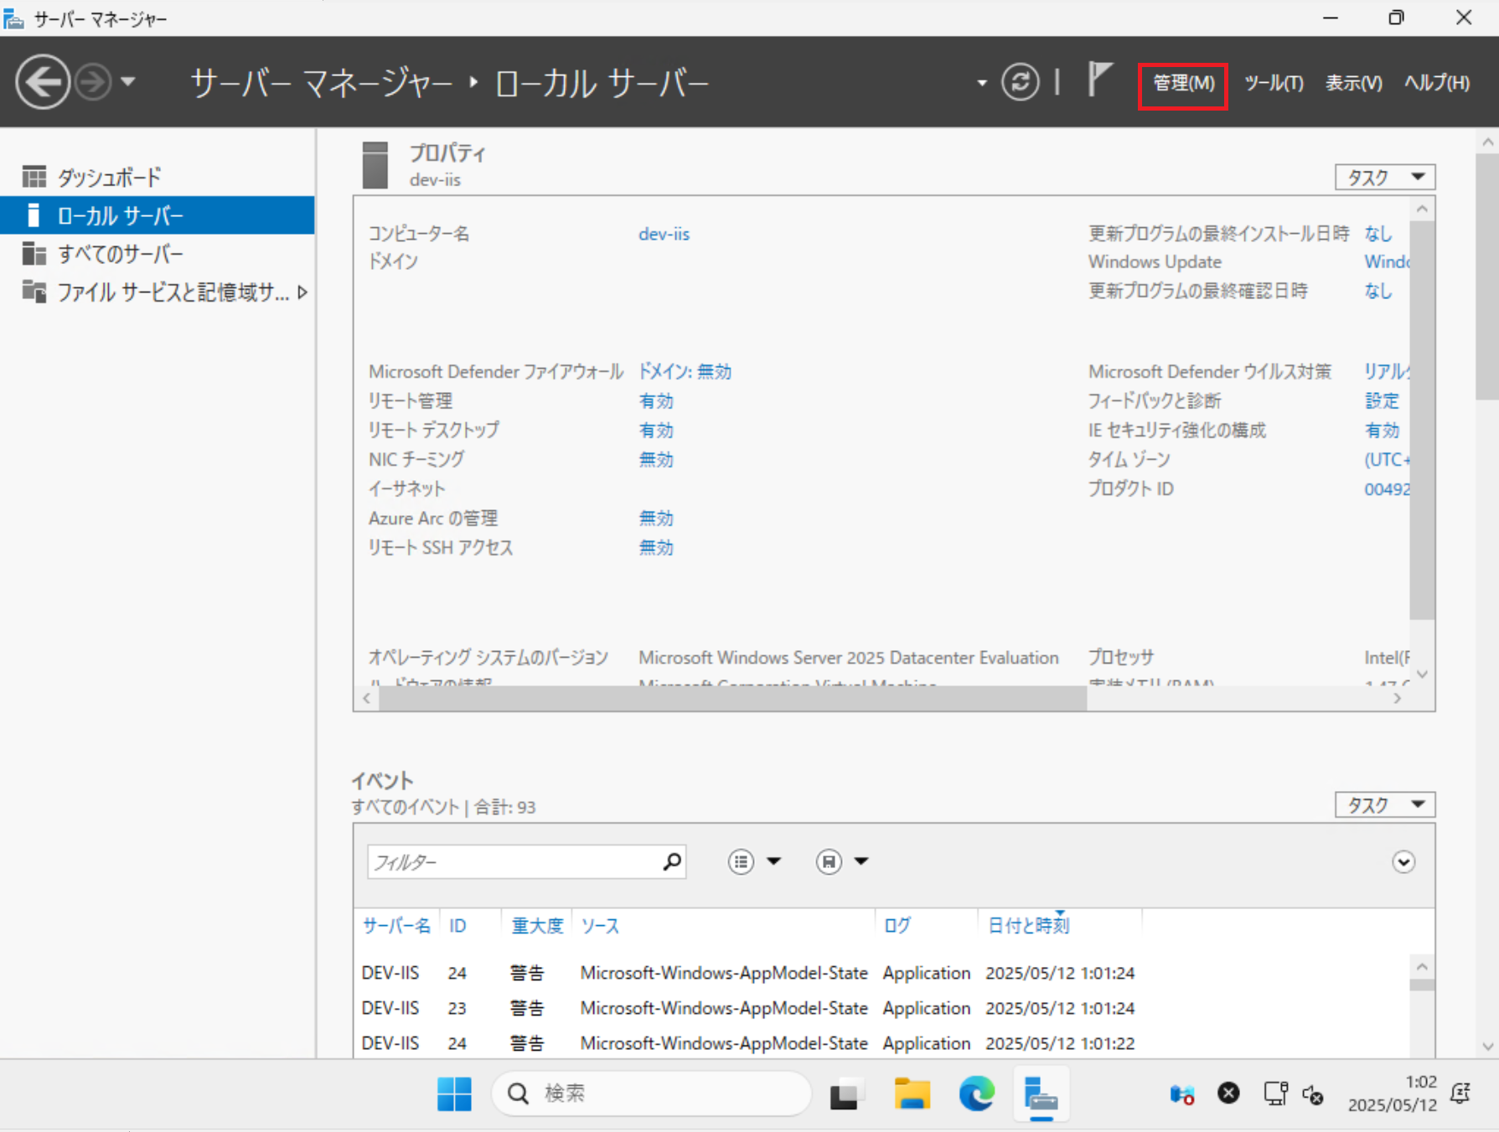
Task: Click the ダッシュボード grid icon
Action: 34,177
